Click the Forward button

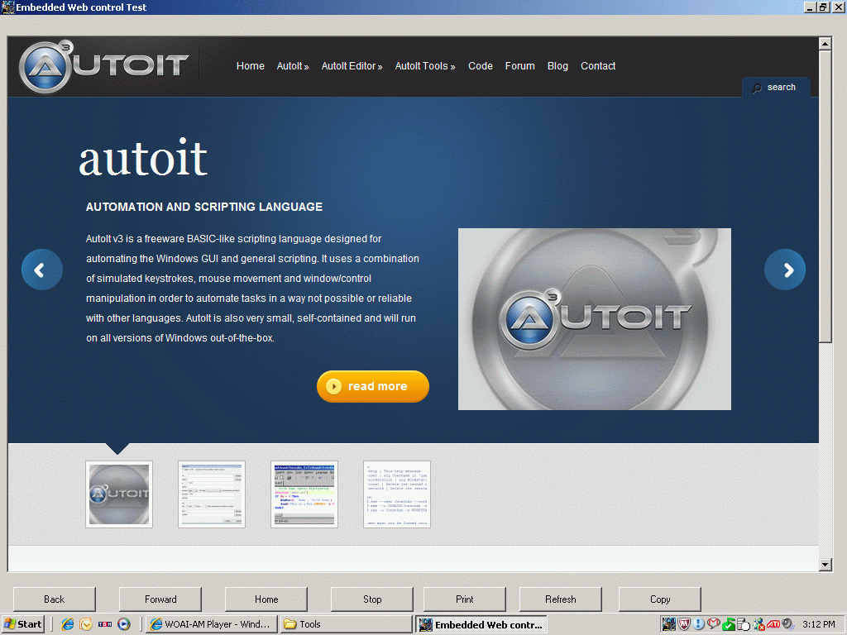coord(160,599)
